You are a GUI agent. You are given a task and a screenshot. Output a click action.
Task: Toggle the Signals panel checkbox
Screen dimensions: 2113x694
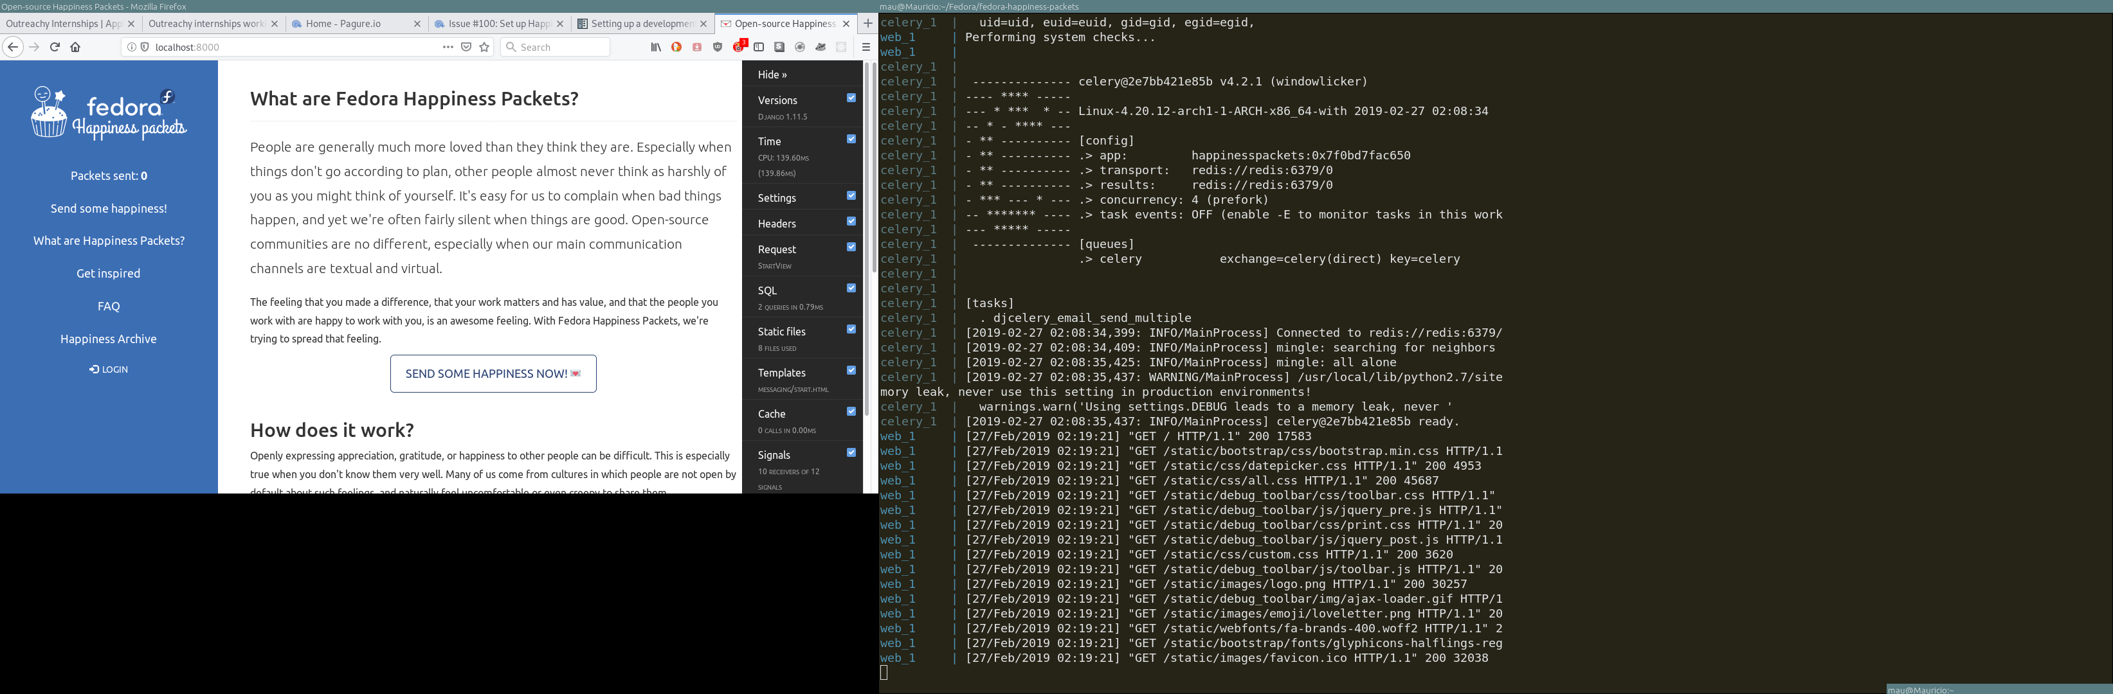851,452
